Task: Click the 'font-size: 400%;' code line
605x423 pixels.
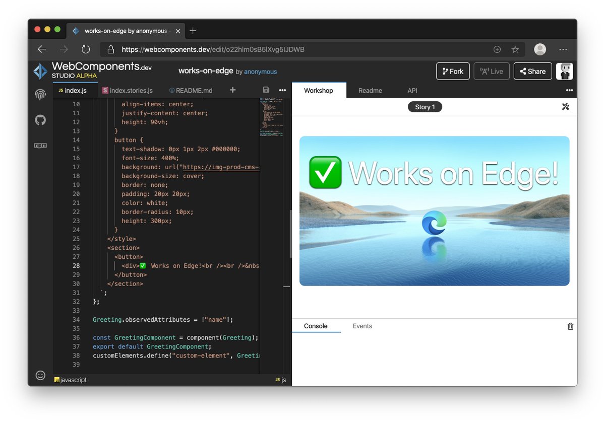Action: [x=150, y=158]
